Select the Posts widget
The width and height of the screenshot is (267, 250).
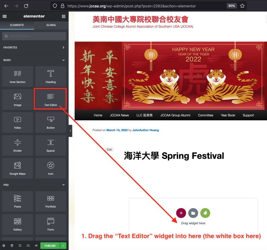tap(18, 201)
